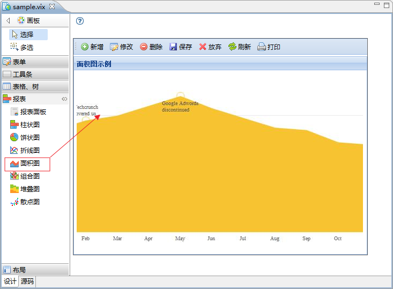Click the Mar axis label

coord(117,239)
